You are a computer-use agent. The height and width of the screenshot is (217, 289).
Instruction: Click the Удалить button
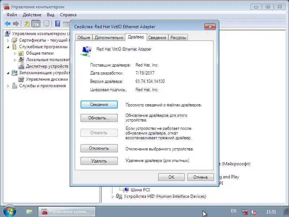99,161
